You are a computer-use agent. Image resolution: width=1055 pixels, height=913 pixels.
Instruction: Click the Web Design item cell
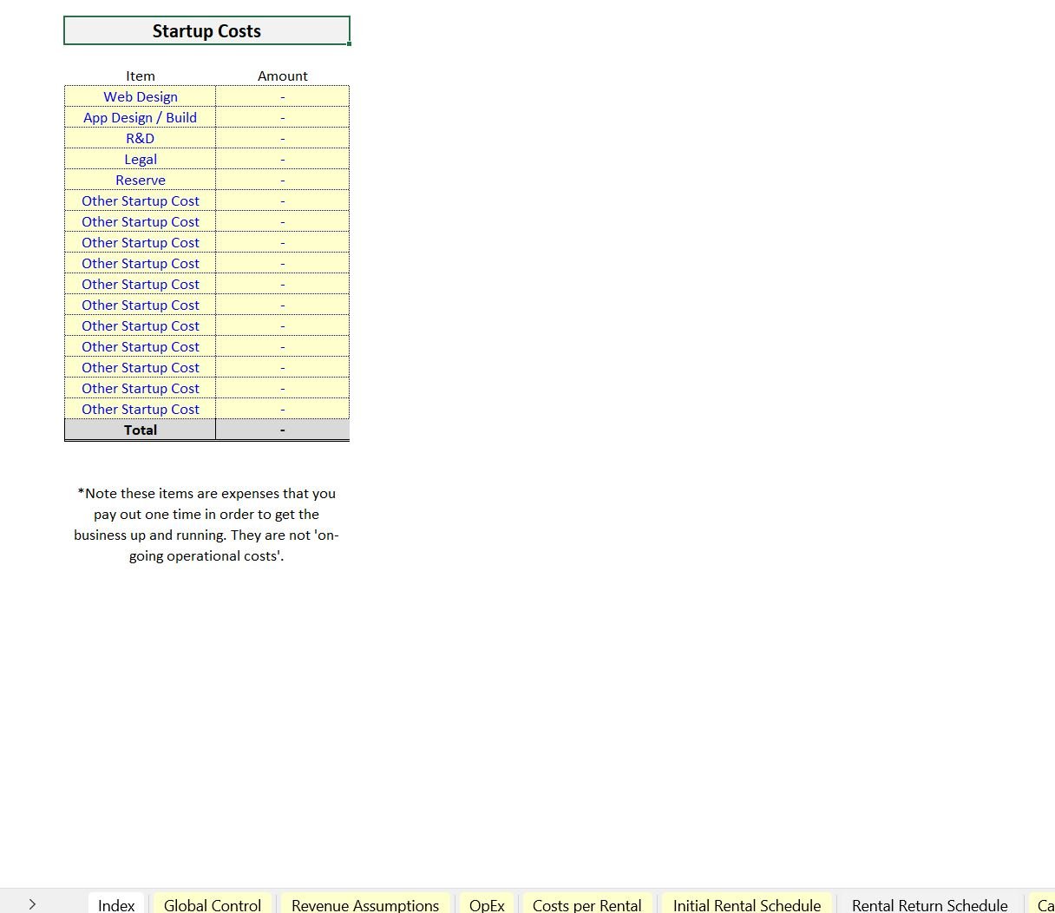141,96
